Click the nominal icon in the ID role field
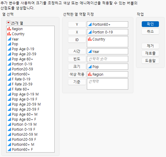 (x=90, y=39)
